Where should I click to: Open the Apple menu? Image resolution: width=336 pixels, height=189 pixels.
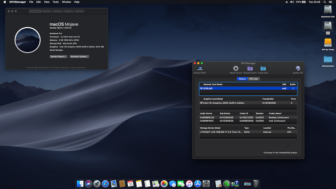tap(5, 2)
